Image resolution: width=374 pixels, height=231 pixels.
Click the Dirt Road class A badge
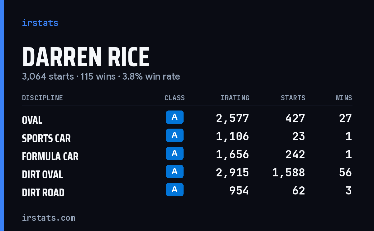pos(175,189)
